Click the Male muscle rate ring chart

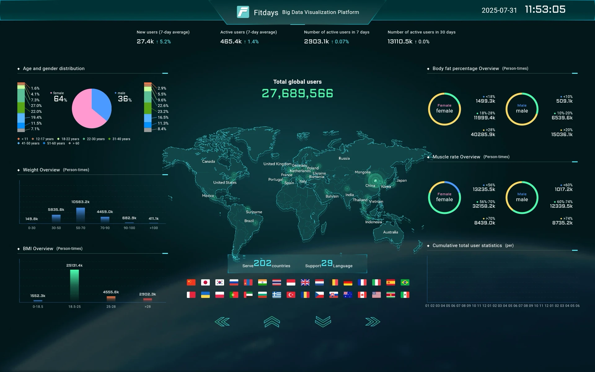[522, 197]
